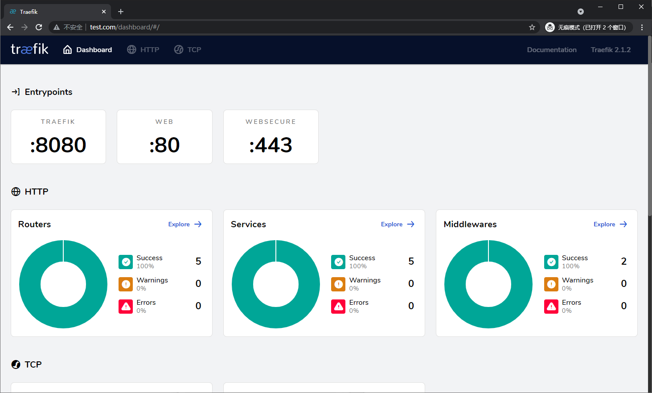Click the Traefik logo in the navbar

coord(29,49)
